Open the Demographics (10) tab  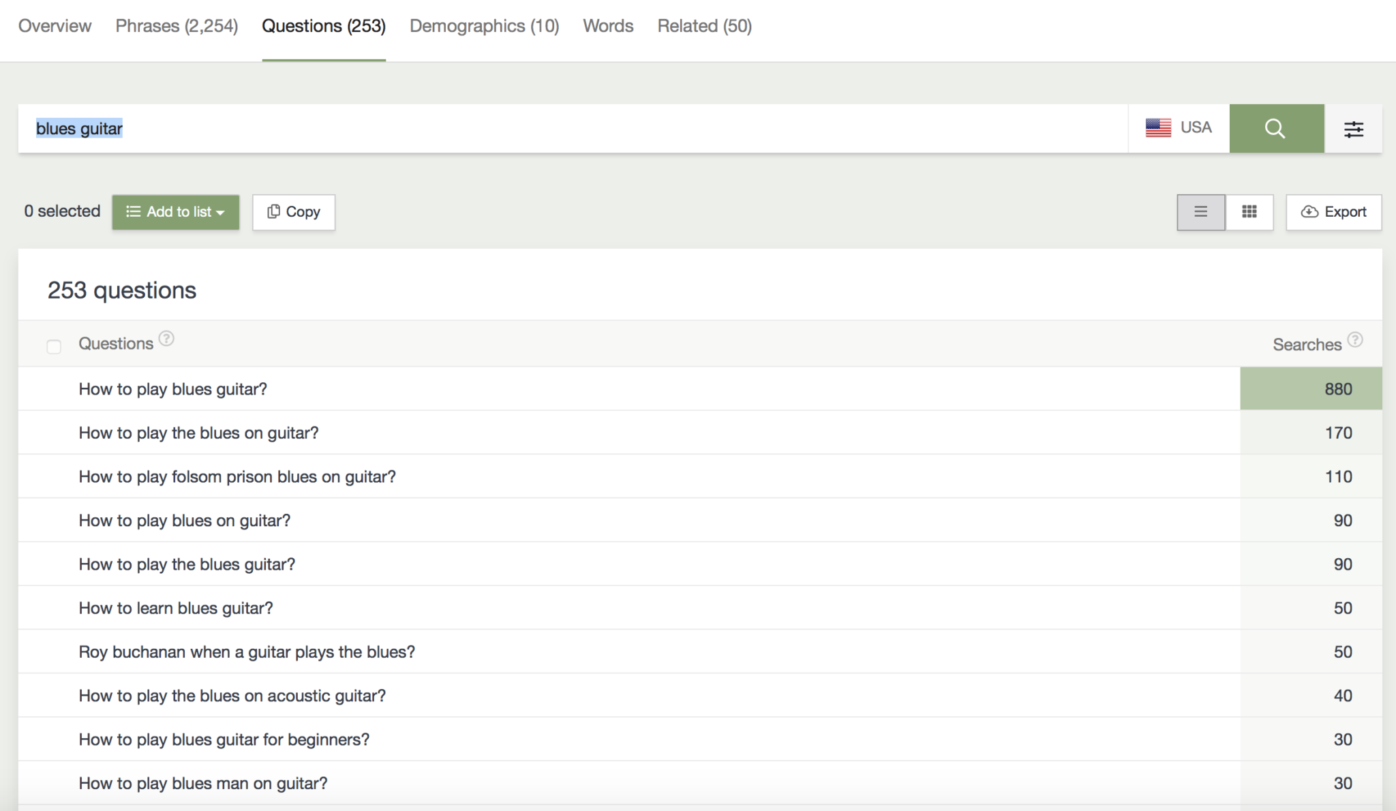coord(484,26)
